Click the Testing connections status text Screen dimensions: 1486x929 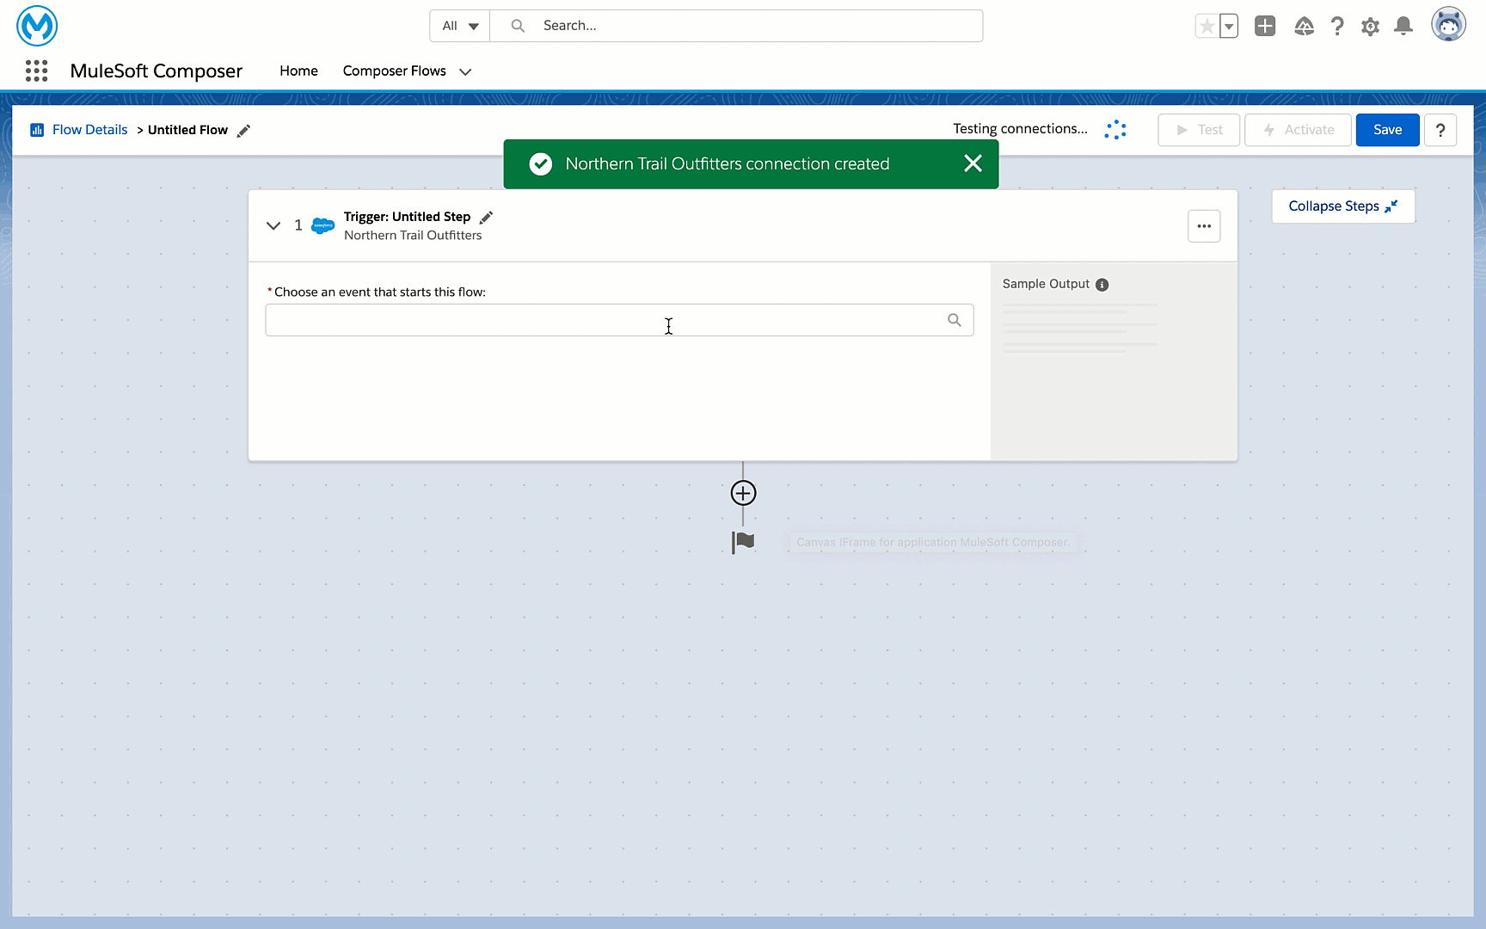pyautogui.click(x=1020, y=129)
